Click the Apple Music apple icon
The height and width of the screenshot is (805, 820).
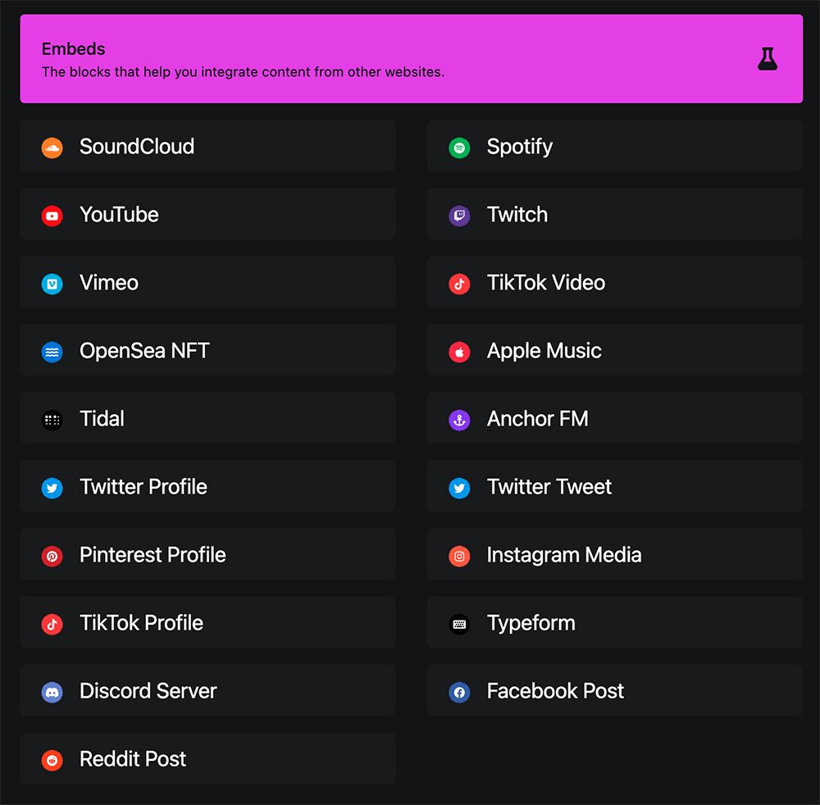459,352
